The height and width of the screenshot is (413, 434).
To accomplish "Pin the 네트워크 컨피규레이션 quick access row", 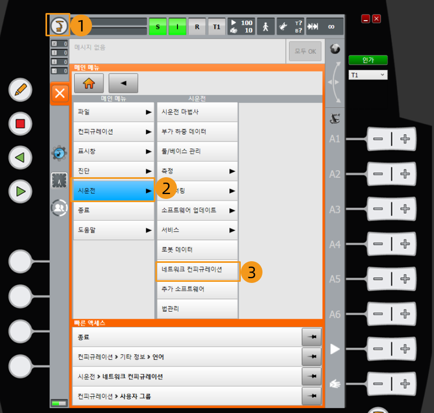I will click(312, 376).
